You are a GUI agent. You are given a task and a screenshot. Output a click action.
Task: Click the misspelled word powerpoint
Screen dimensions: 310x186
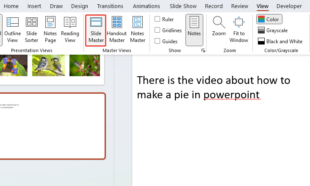pos(232,95)
